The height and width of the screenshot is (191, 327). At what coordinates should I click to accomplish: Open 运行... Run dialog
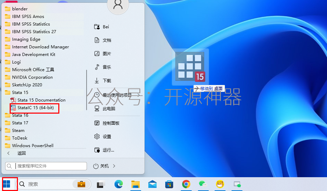pyautogui.click(x=104, y=150)
